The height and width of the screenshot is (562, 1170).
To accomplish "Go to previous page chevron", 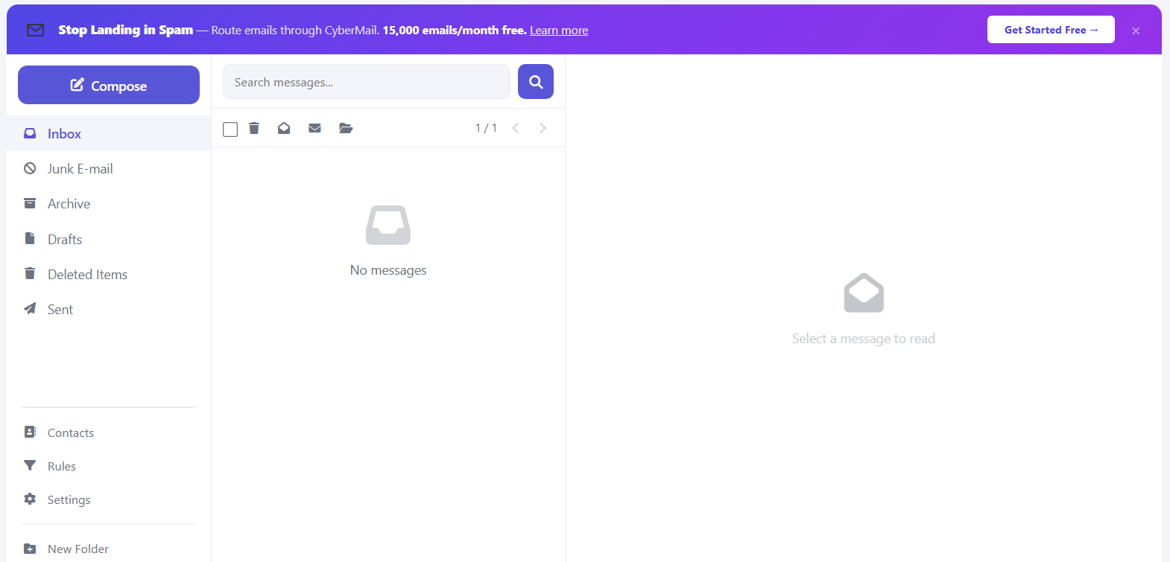I will [x=516, y=128].
